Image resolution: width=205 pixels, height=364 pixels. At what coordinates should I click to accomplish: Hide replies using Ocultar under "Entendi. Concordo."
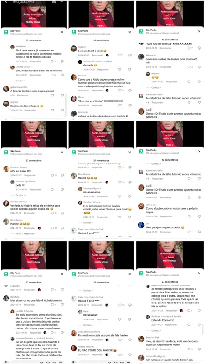pyautogui.click(x=156, y=331)
